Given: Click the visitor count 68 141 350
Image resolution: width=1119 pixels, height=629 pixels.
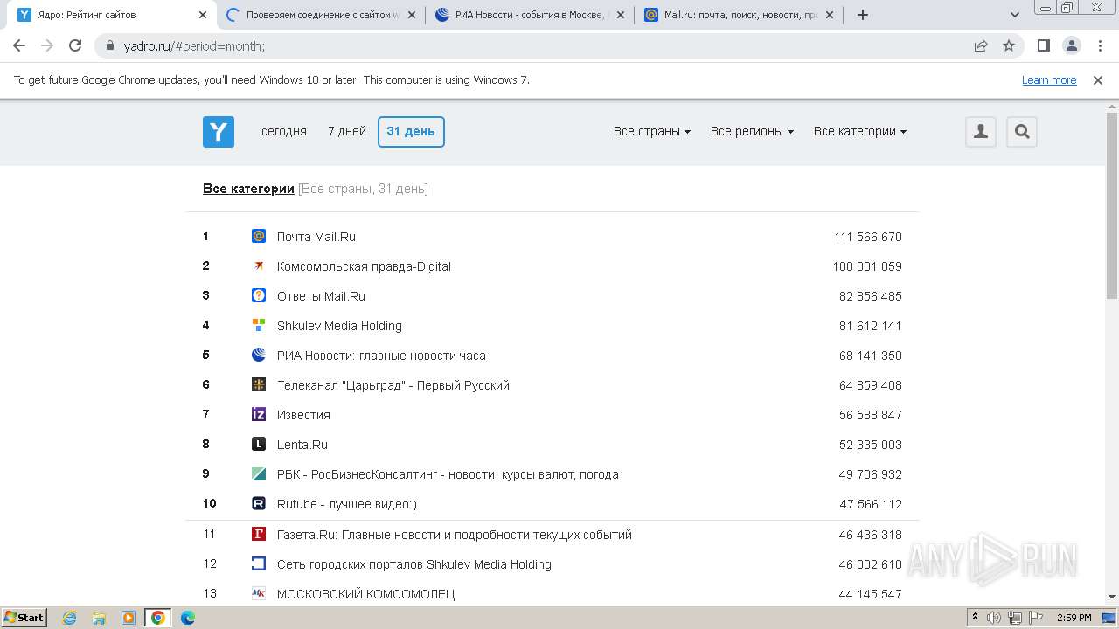Looking at the screenshot, I should coord(871,356).
